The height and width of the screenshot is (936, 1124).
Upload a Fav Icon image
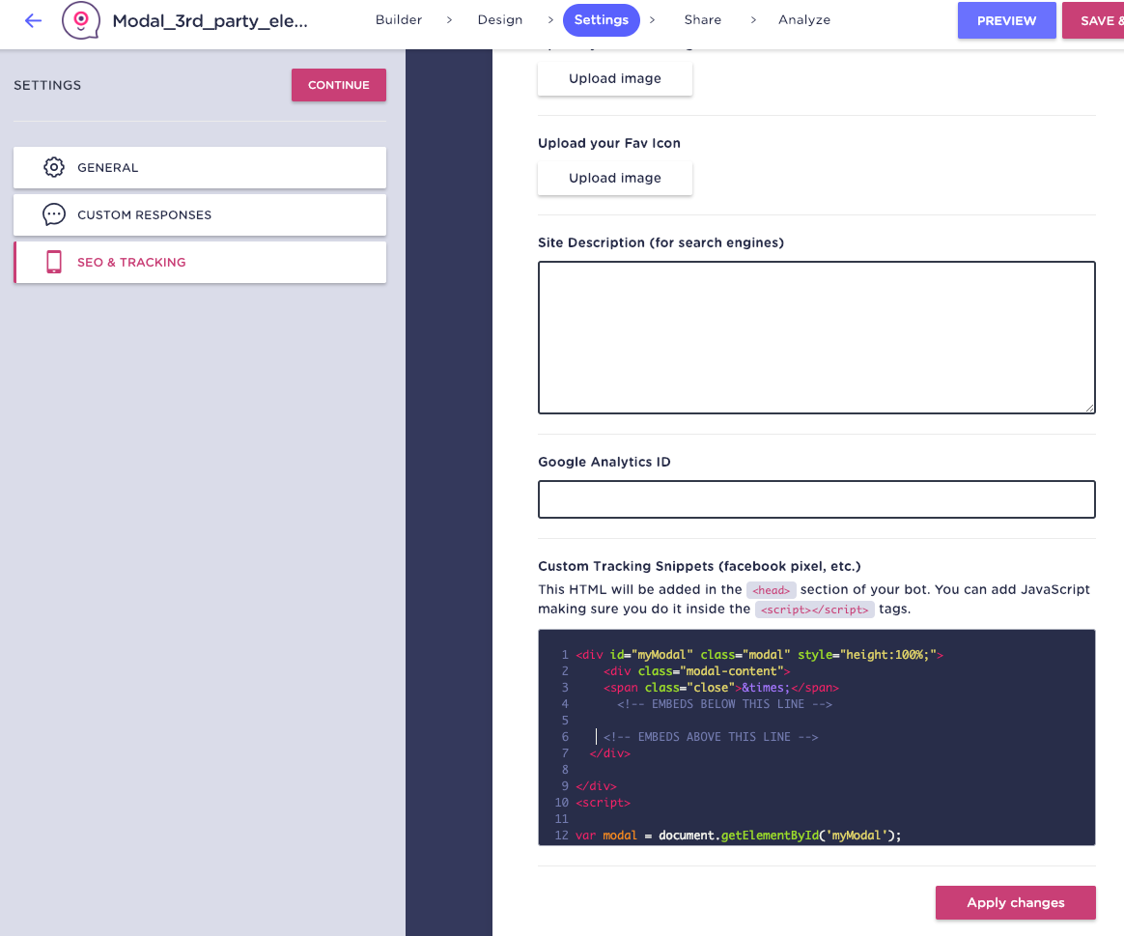[615, 178]
